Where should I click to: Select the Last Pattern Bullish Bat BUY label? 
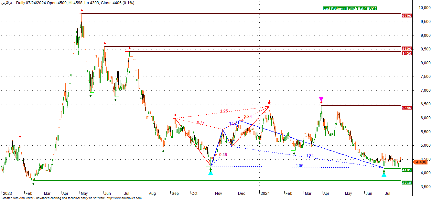click(350, 8)
